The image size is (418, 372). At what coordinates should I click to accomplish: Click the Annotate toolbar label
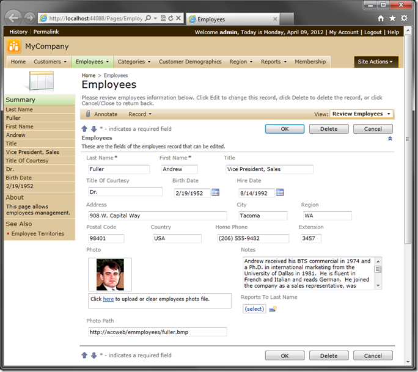106,114
